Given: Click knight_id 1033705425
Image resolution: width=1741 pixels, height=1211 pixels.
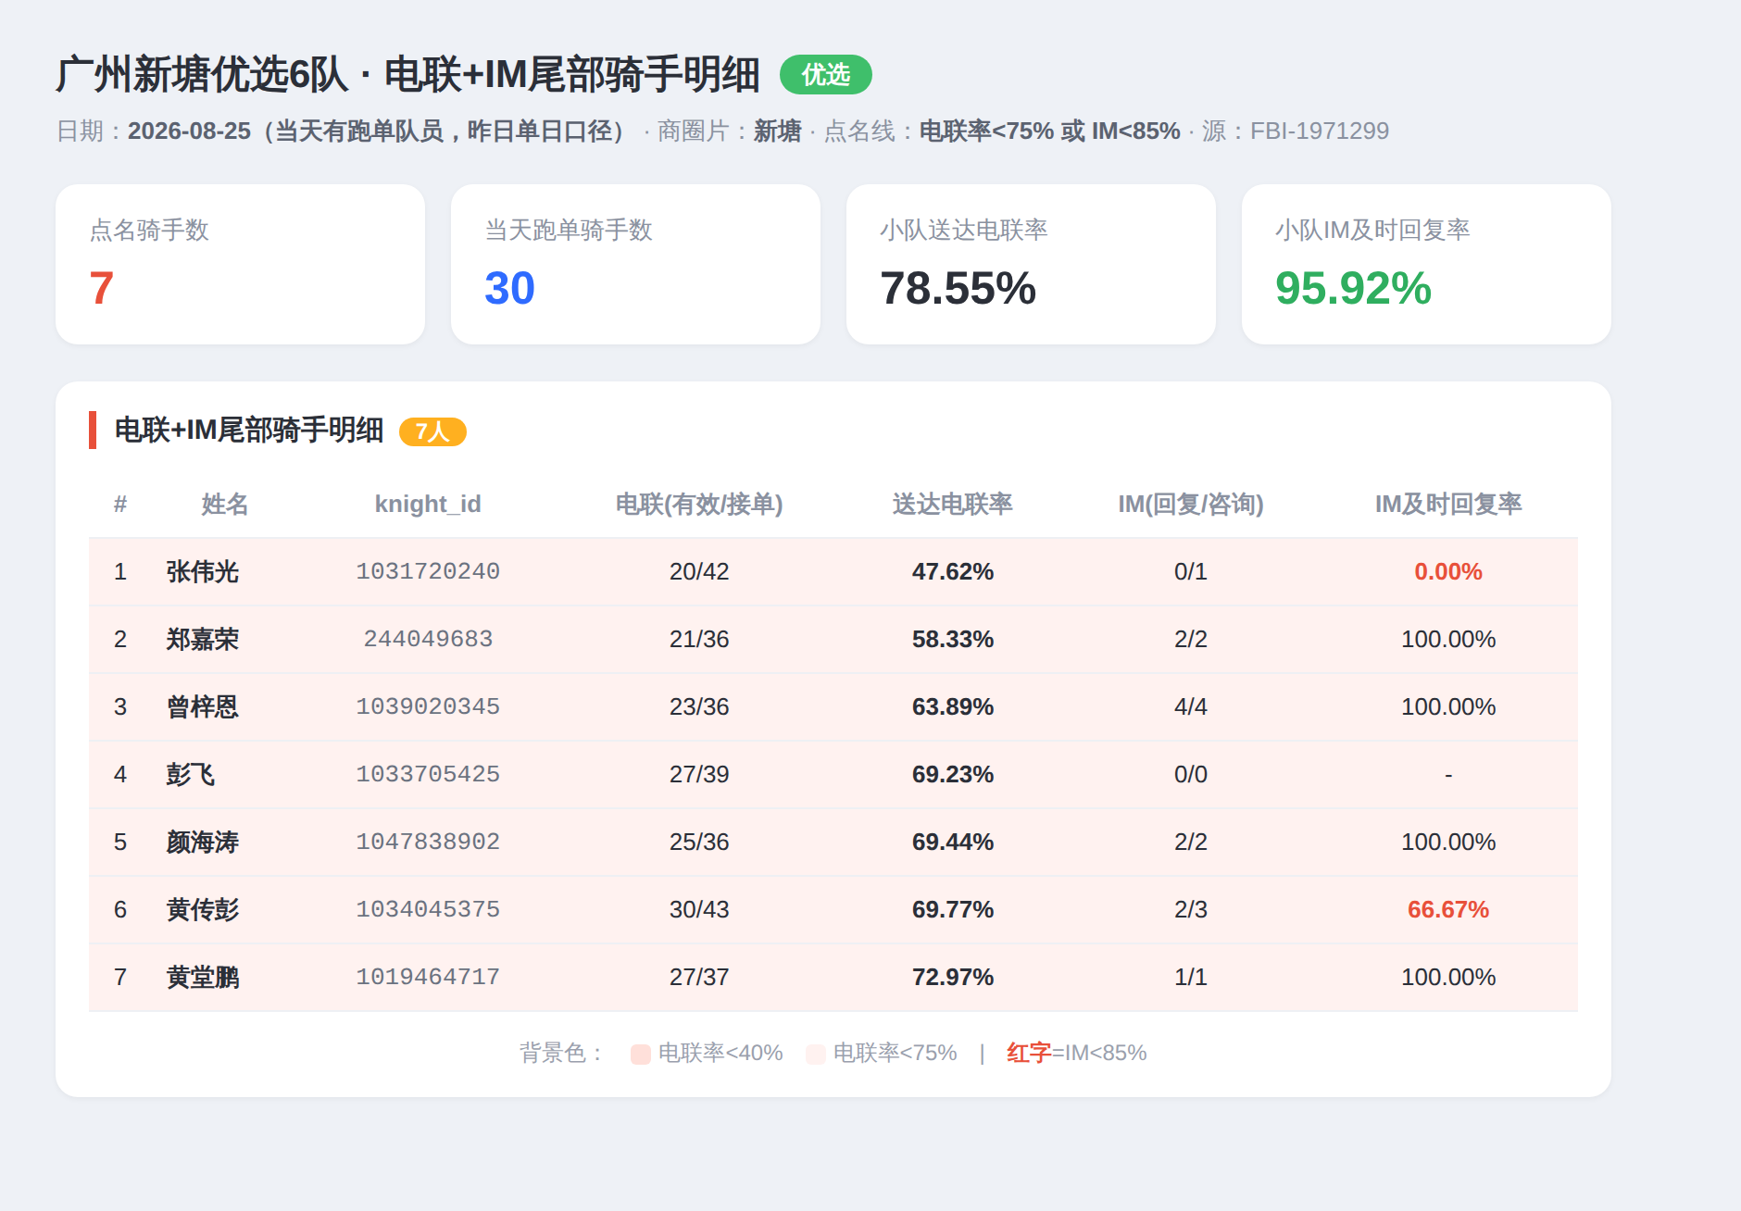Looking at the screenshot, I should tap(428, 774).
